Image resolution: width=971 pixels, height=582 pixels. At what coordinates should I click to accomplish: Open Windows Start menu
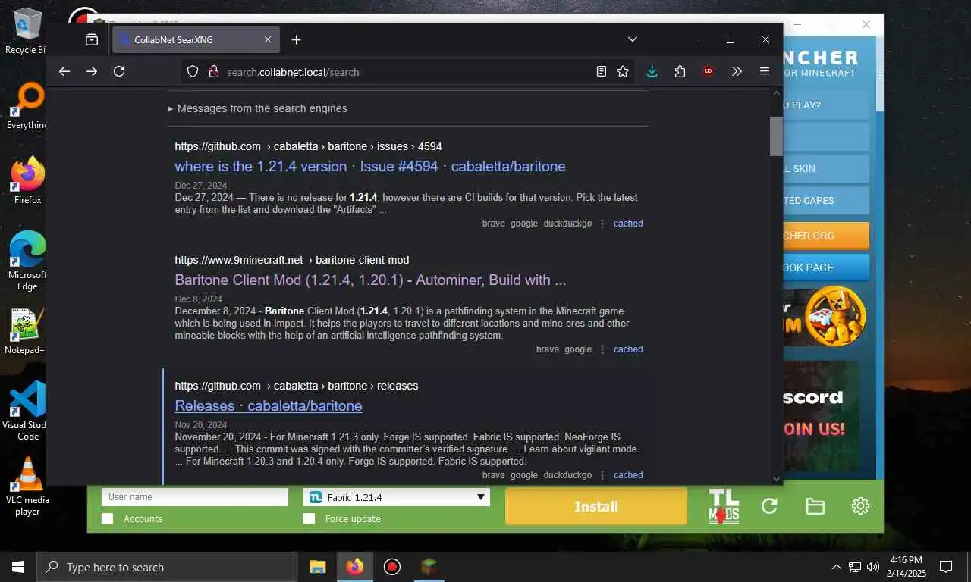coord(18,567)
